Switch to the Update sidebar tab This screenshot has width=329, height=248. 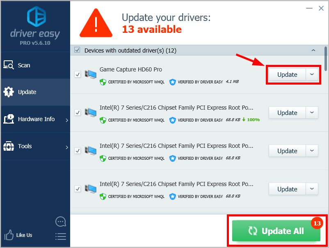(35, 92)
